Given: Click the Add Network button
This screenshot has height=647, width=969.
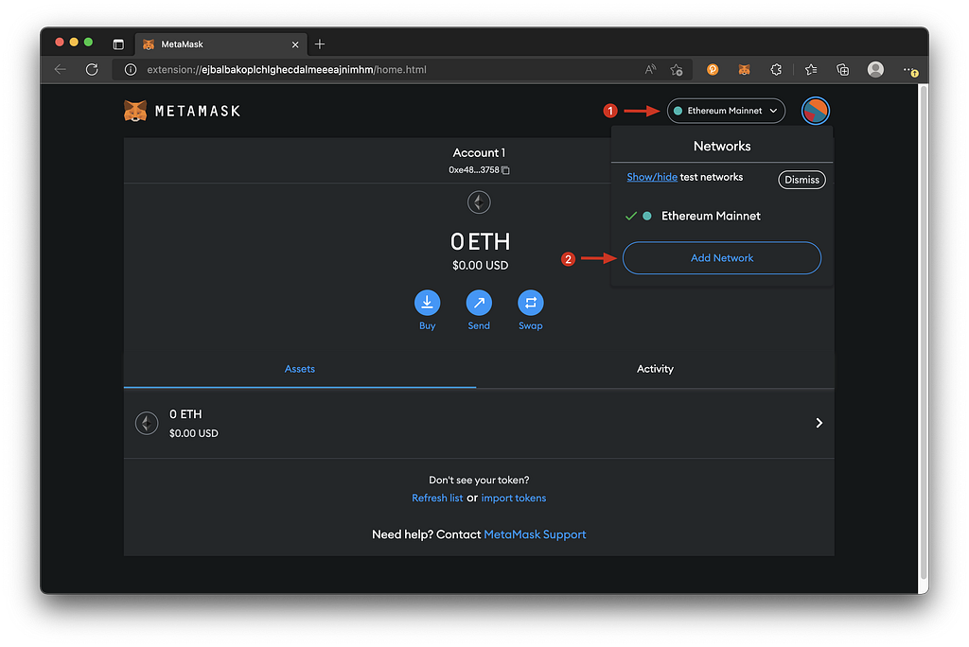Looking at the screenshot, I should click(722, 257).
